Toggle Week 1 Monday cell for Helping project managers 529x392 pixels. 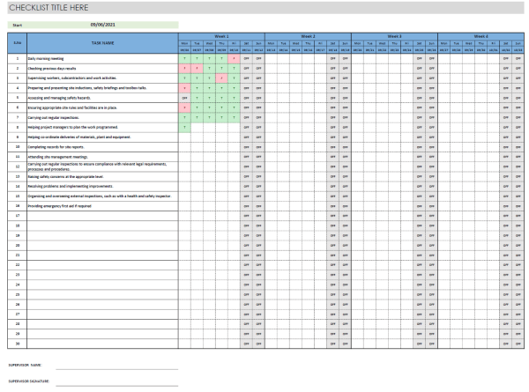pos(184,127)
